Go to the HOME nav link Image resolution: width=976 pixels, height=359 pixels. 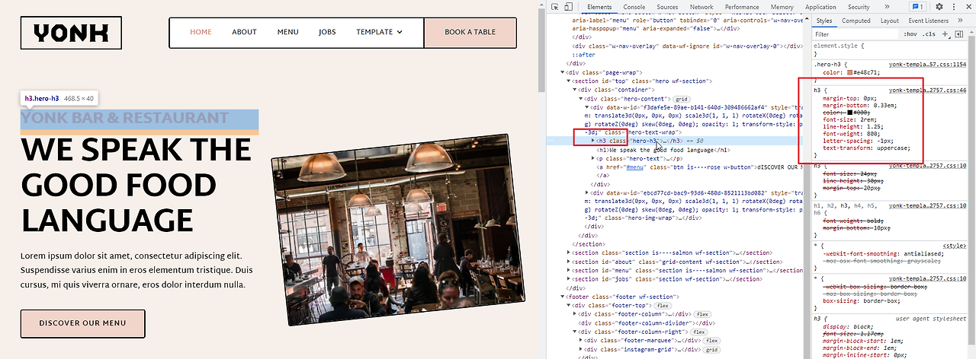coord(201,32)
